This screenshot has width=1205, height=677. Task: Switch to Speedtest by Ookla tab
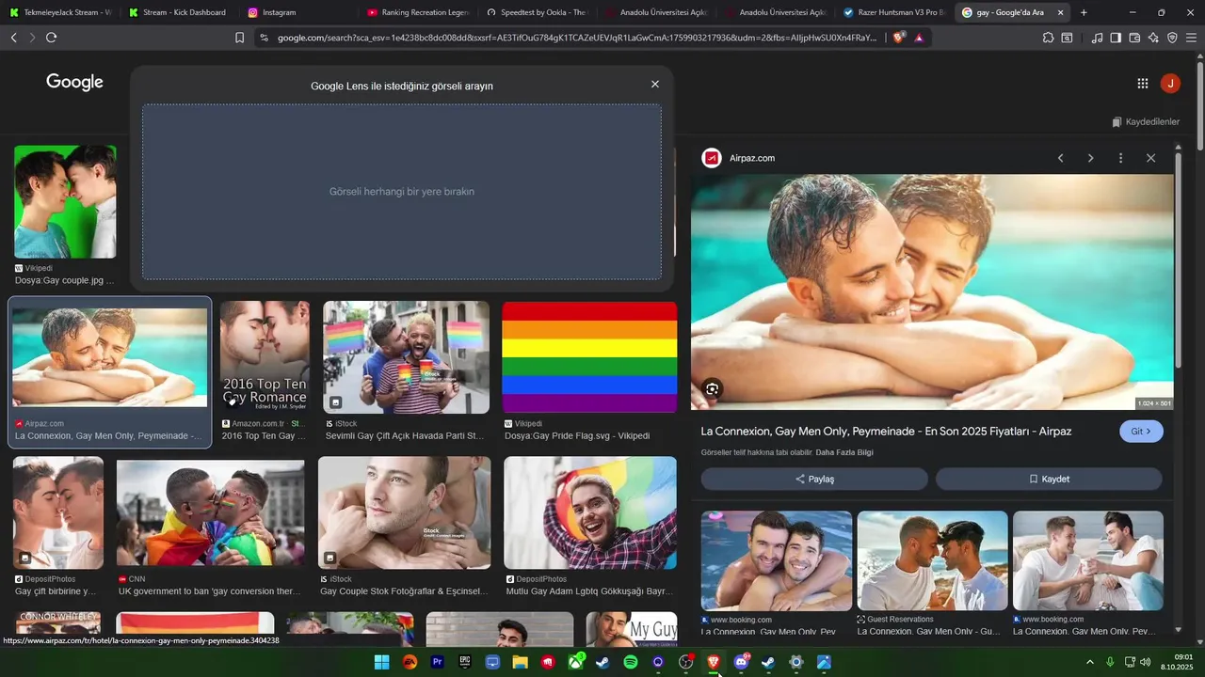click(x=537, y=12)
